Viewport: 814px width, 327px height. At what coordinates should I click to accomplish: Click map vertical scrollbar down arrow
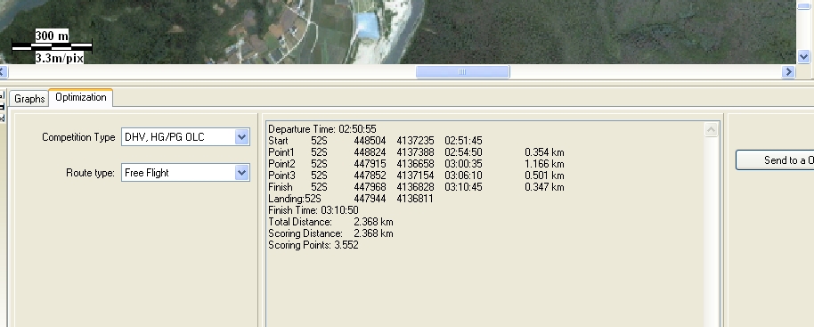pos(803,56)
